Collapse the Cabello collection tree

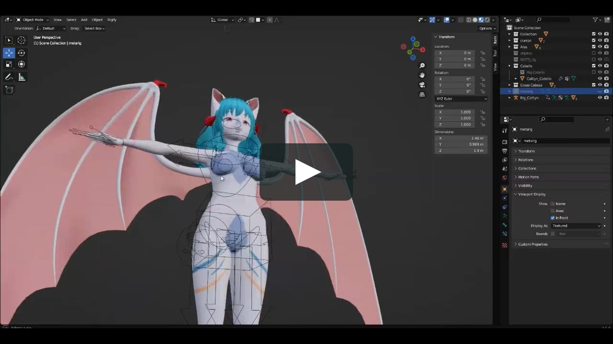pyautogui.click(x=510, y=66)
